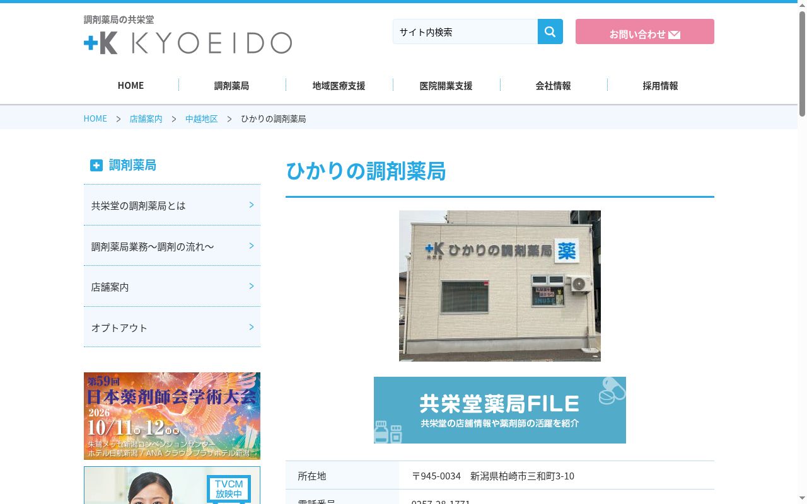Image resolution: width=807 pixels, height=504 pixels.
Task: Focus the サイト内検索 search field
Action: 465,31
